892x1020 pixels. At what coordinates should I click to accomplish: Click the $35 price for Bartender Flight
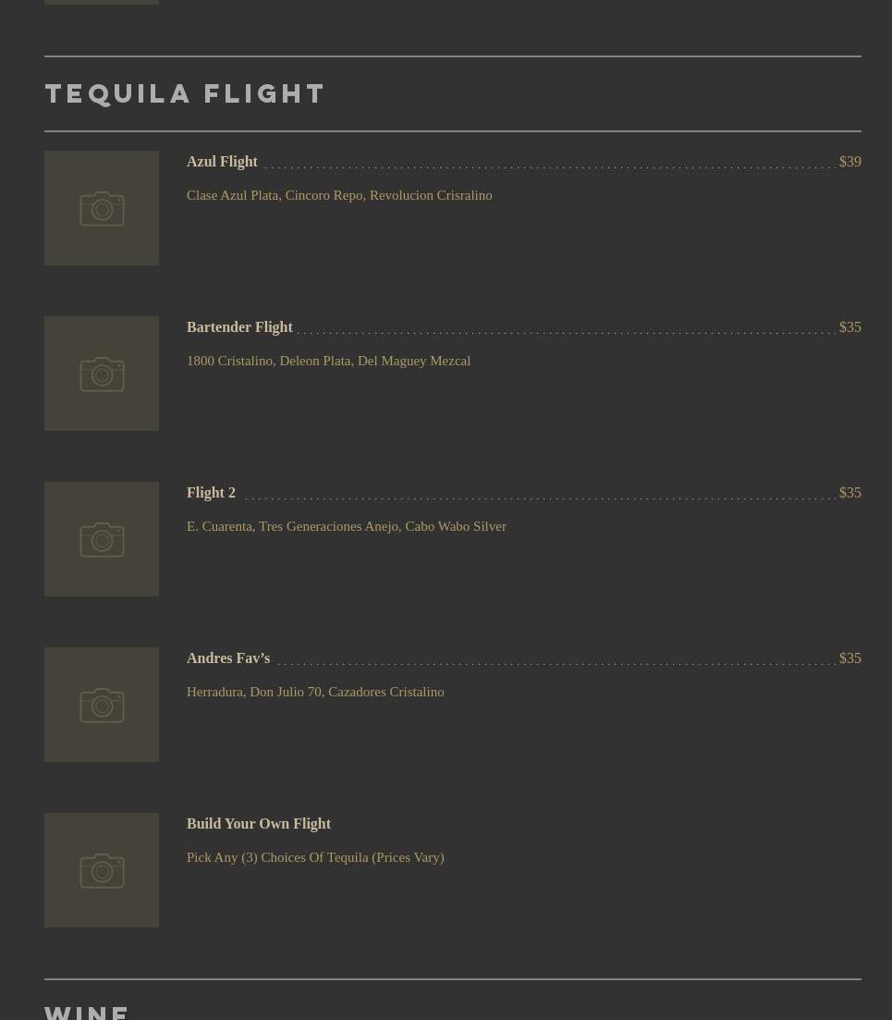click(x=849, y=327)
